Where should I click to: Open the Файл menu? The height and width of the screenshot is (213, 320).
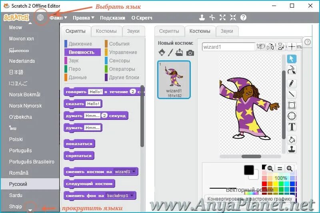coord(58,18)
